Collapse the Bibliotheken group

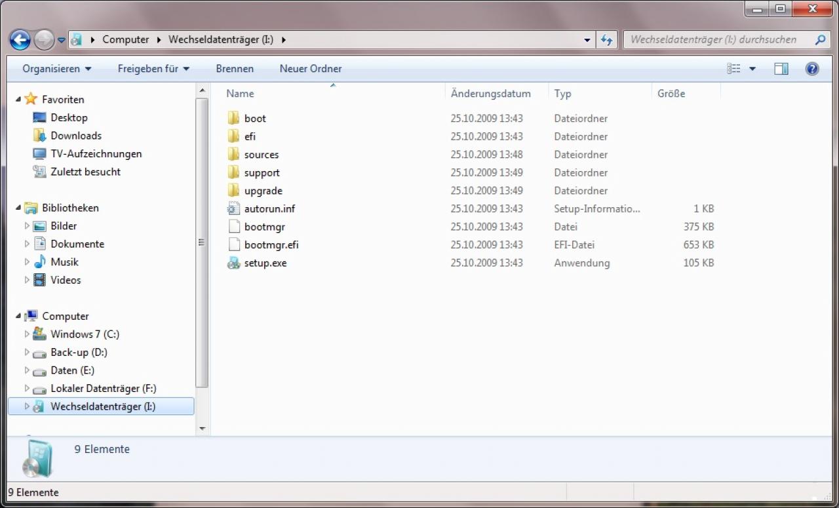pos(18,208)
